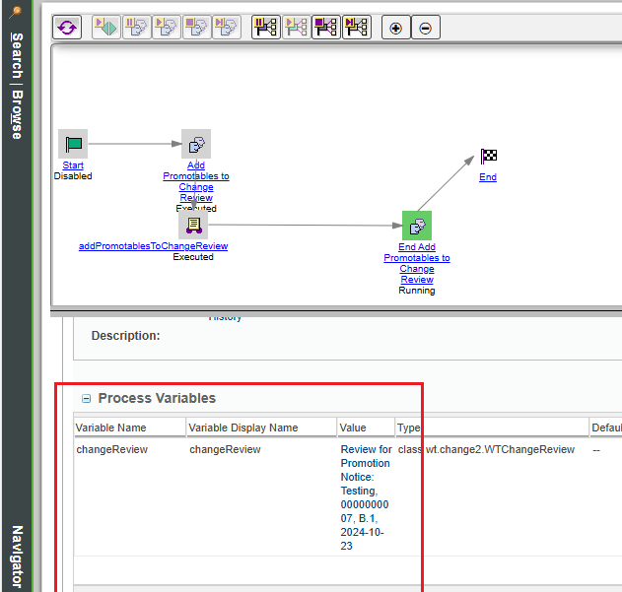Click the purple refresh icon in toolbar
Image resolution: width=622 pixels, height=592 pixels.
point(67,28)
